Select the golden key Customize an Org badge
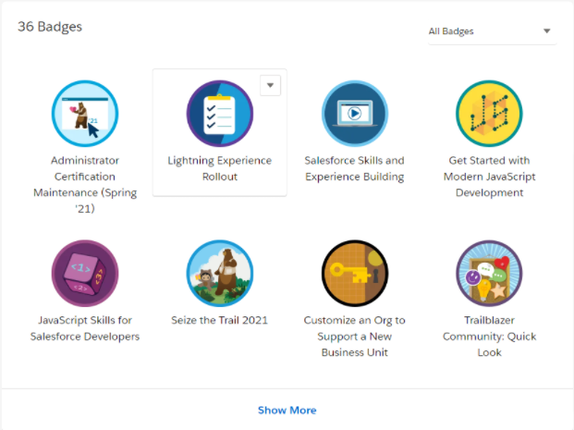 [x=354, y=273]
